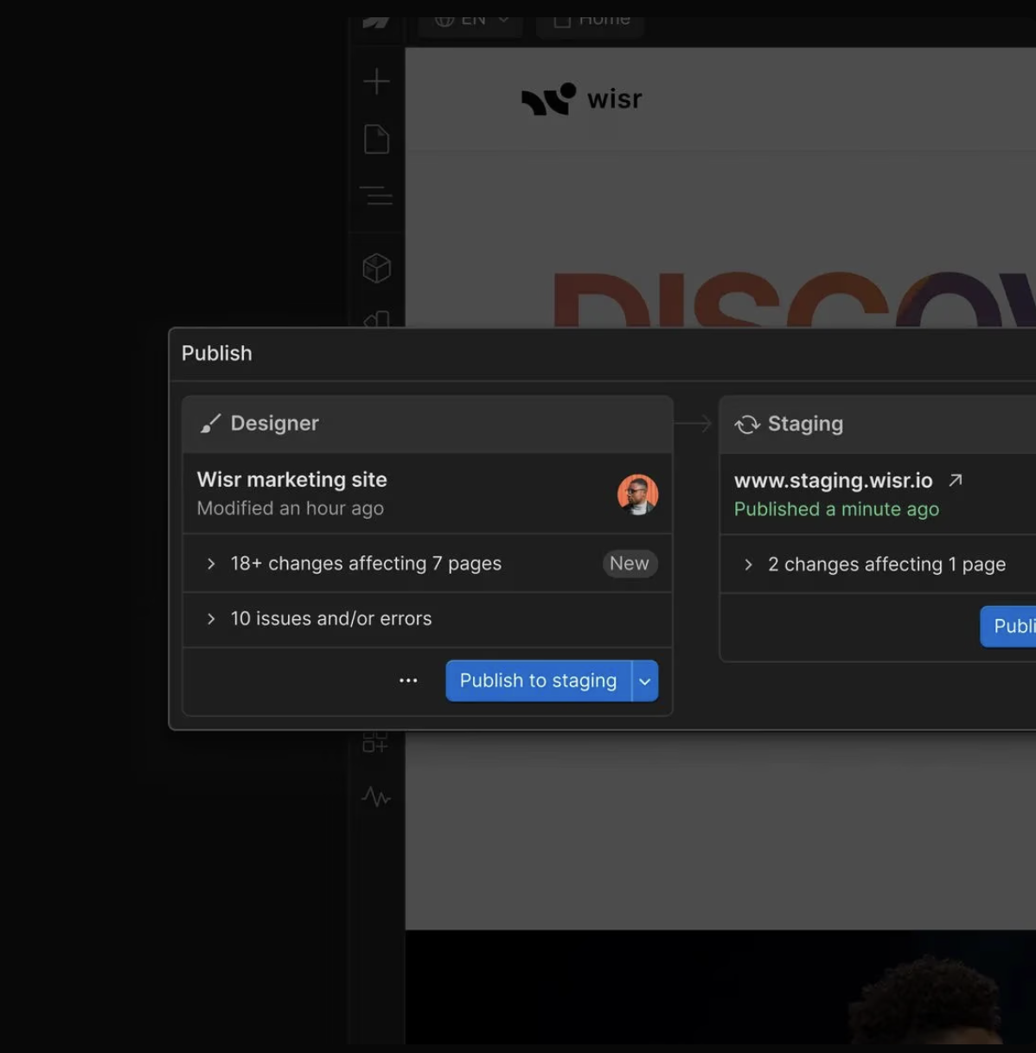Click the Staging sync icon
The image size is (1036, 1053).
(x=747, y=424)
